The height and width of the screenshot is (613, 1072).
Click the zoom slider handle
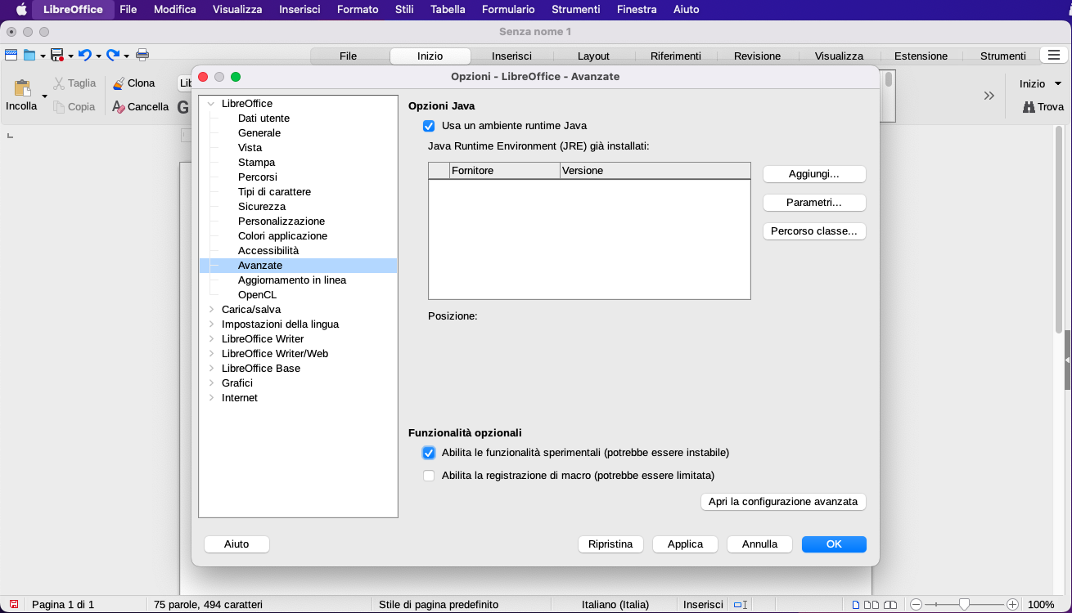click(964, 605)
